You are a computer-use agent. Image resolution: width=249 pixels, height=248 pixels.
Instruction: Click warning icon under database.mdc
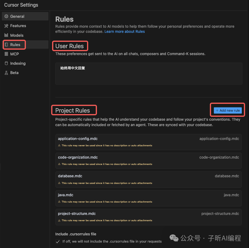coord(59,183)
